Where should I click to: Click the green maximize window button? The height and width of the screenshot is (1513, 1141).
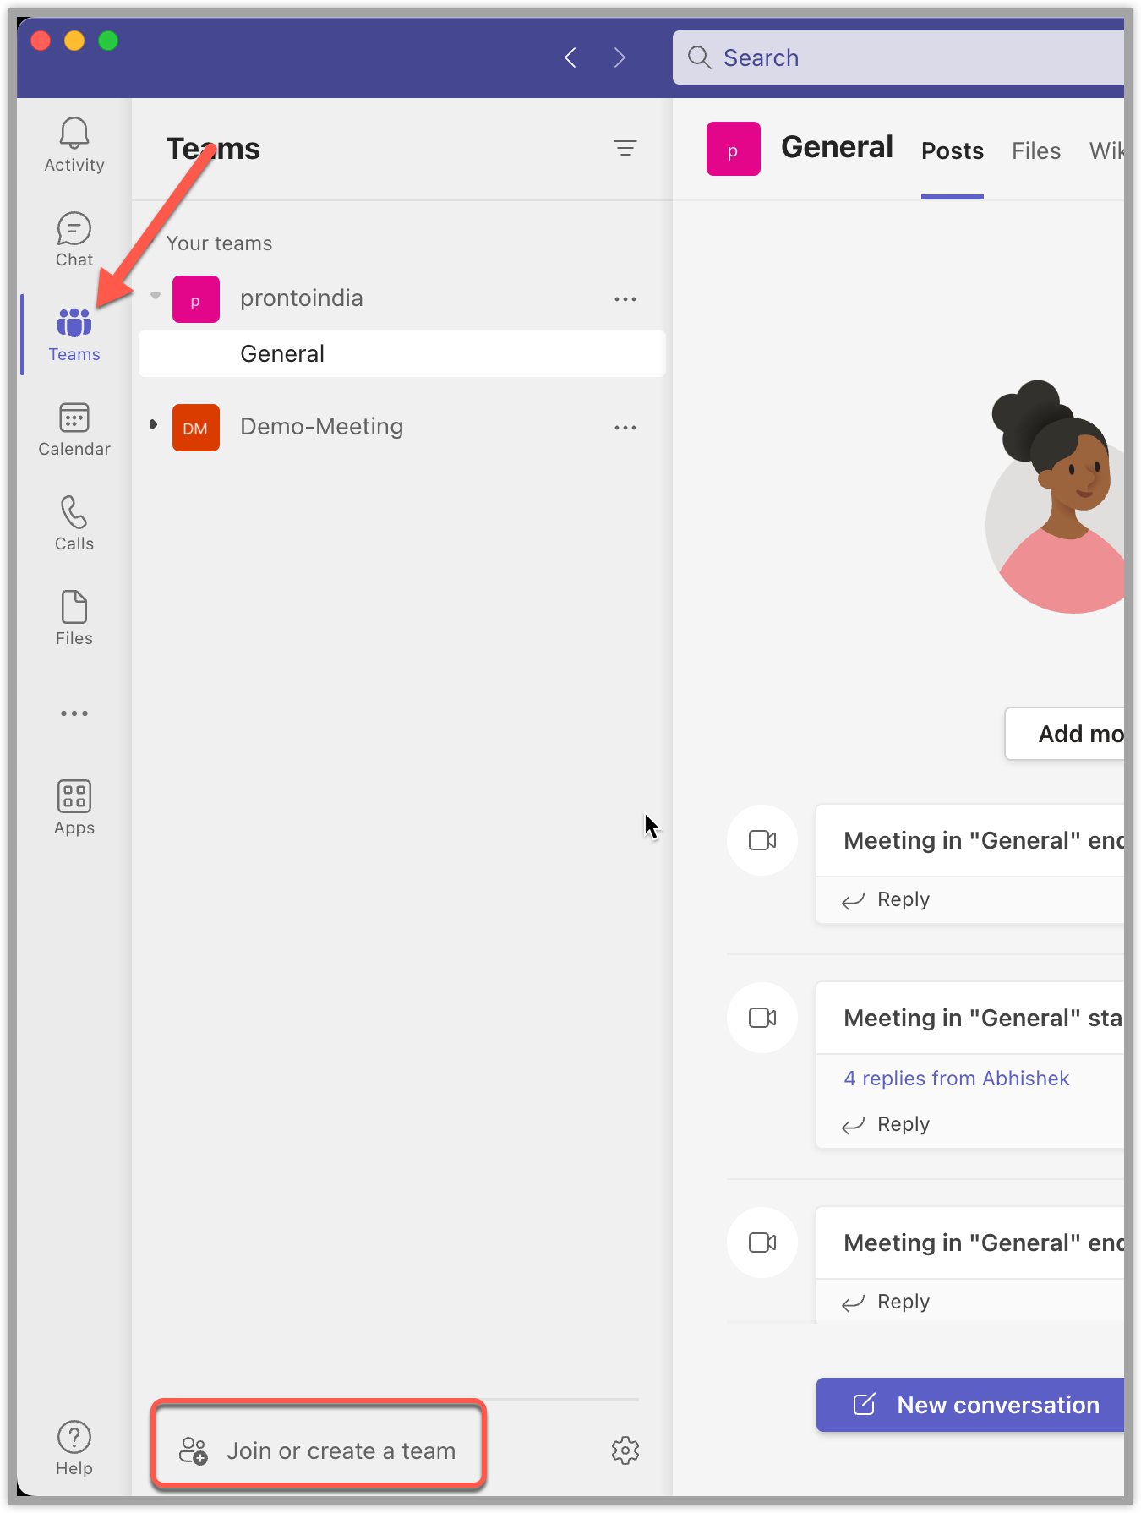click(x=108, y=41)
